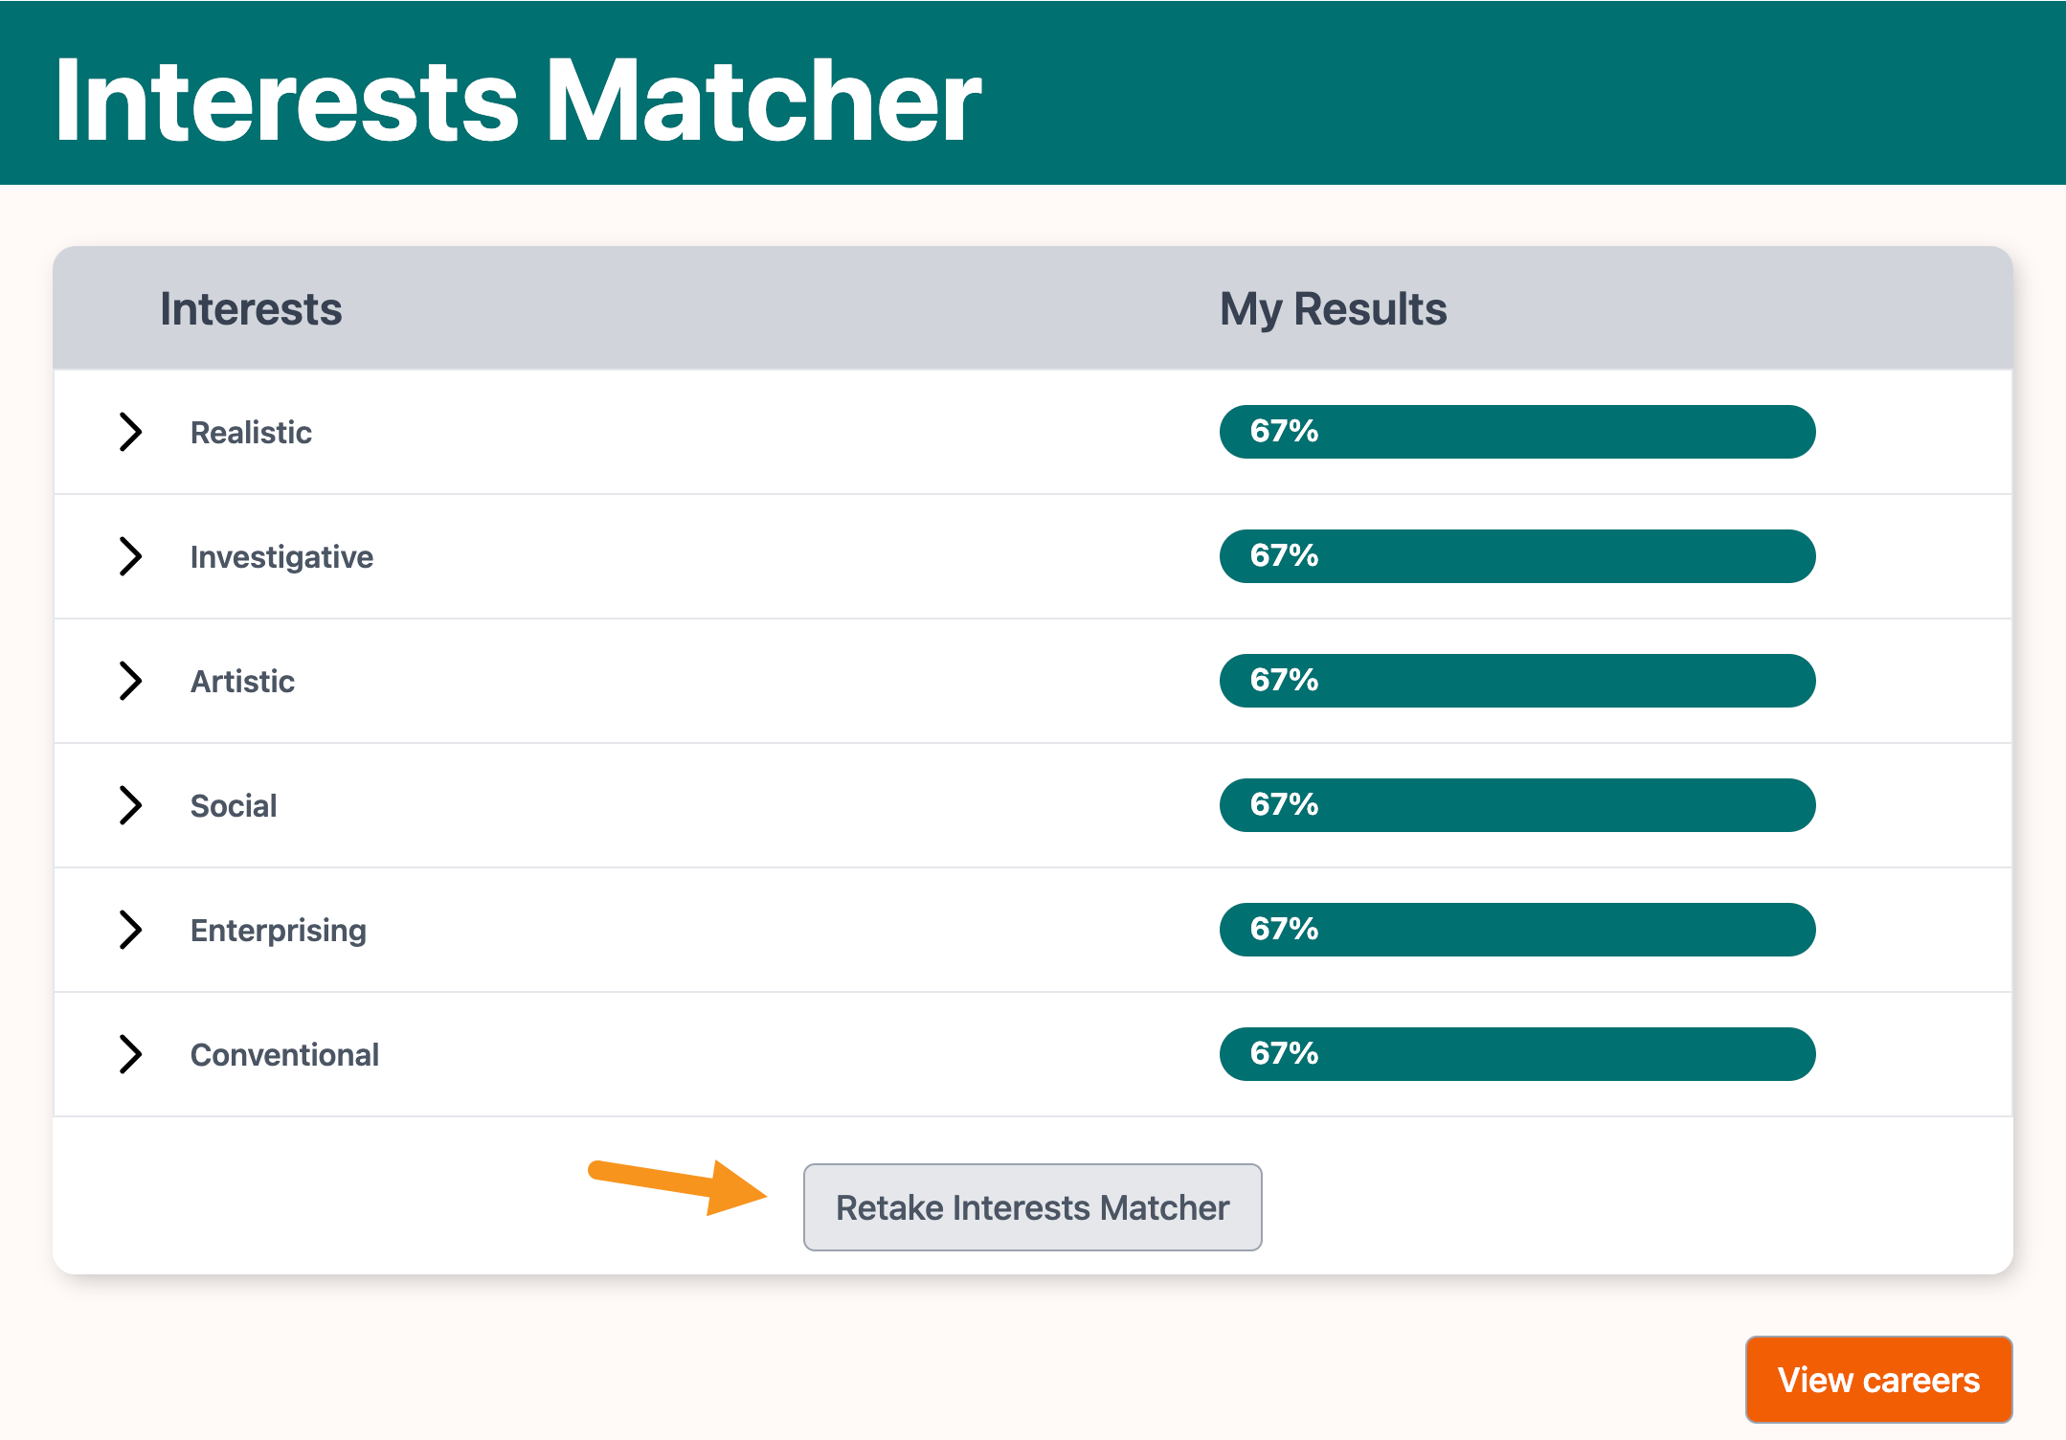
Task: Expand the Social interest chevron
Action: [x=130, y=805]
